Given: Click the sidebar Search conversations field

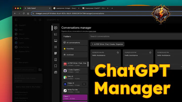Looking at the screenshot, I should coord(25,69).
